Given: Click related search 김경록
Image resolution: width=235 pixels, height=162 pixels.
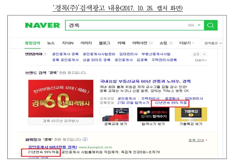Looking at the screenshot, I should (142, 60).
